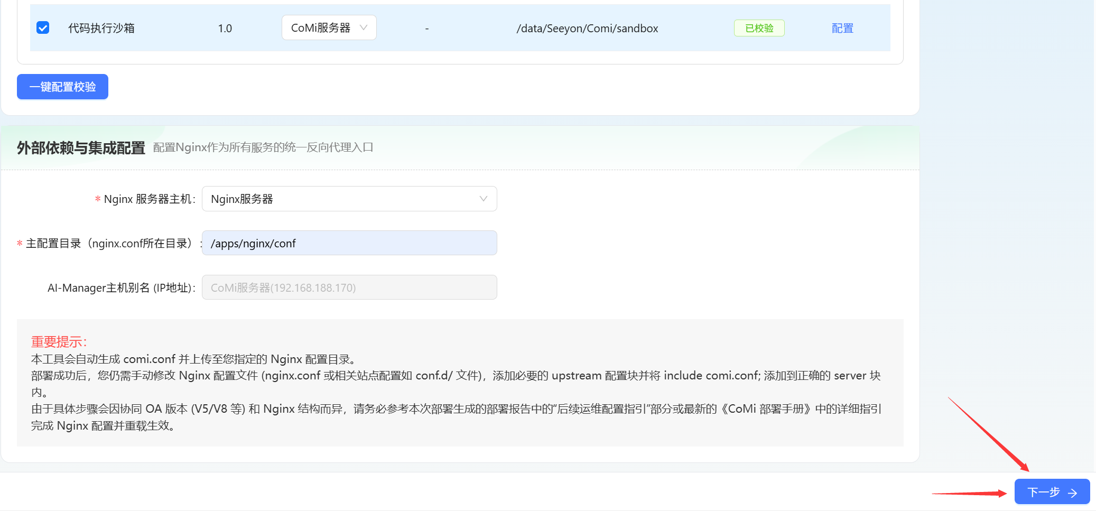1096x511 pixels.
Task: Expand the Nginx服务器 host selector
Action: click(349, 199)
